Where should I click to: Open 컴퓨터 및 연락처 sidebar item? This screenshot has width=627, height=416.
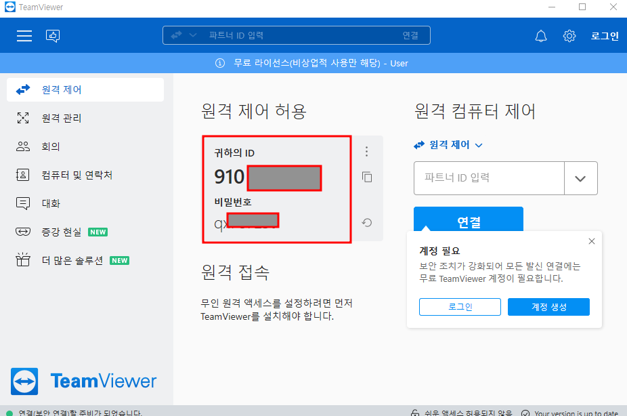click(x=85, y=175)
